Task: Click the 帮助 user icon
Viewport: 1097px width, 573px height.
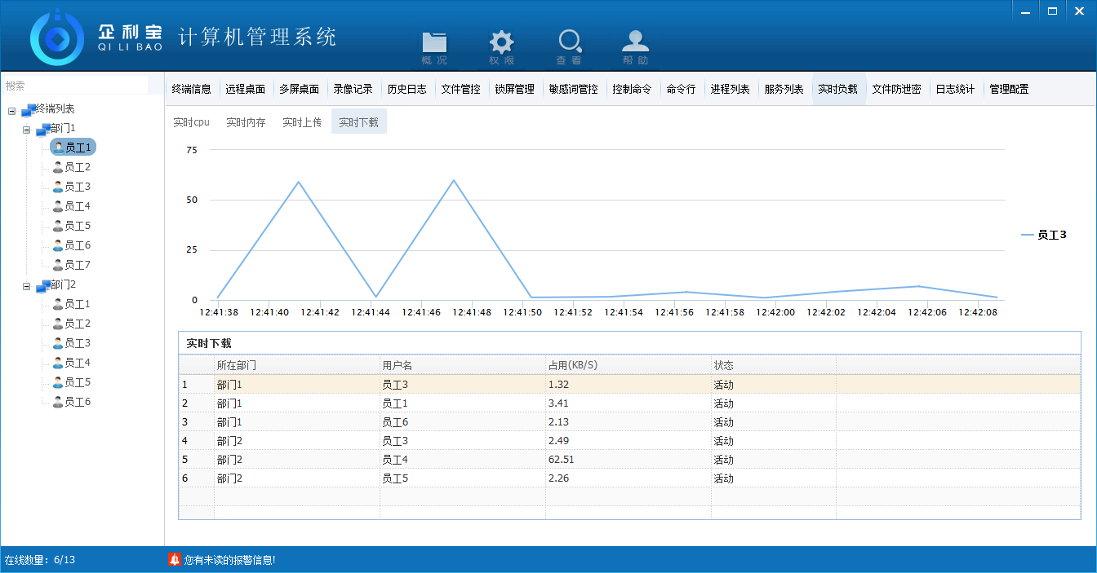Action: click(x=635, y=44)
